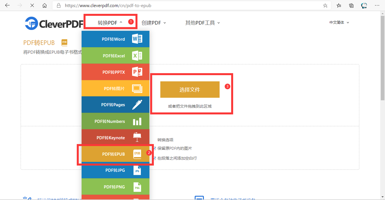
Task: Open the browser home page
Action: coord(44,5)
